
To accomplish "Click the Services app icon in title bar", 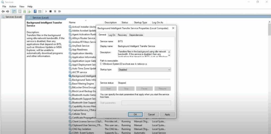I will 2,2.
